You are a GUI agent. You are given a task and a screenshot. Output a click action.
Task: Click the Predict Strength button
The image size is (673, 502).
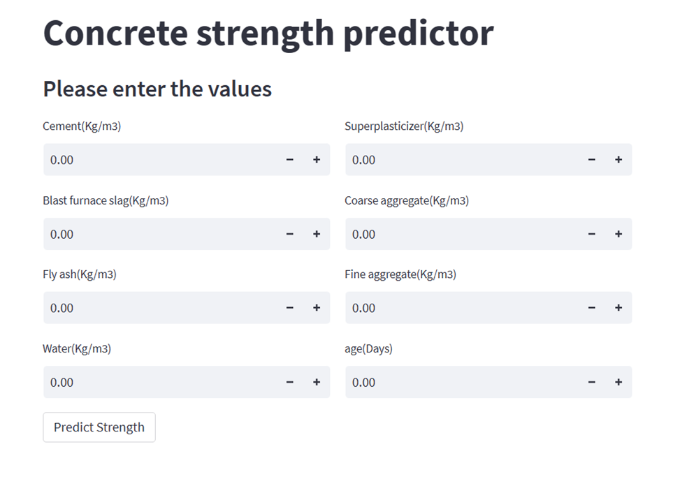99,427
